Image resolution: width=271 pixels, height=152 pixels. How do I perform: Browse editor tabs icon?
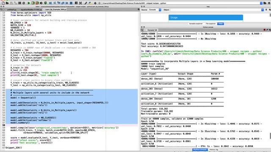1,9
